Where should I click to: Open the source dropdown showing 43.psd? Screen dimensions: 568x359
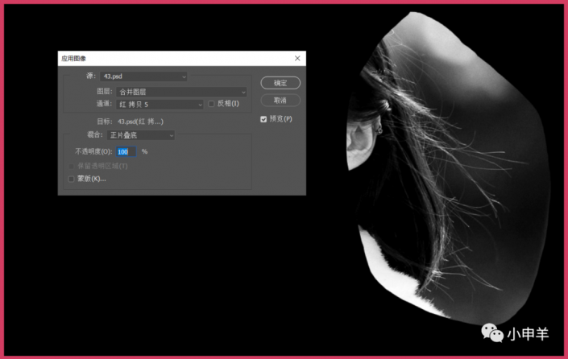click(x=143, y=76)
